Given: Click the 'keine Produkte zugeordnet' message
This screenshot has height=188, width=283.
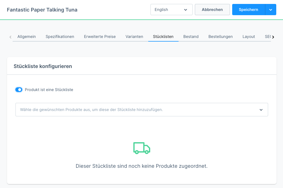Looking at the screenshot, I should pos(142,166).
